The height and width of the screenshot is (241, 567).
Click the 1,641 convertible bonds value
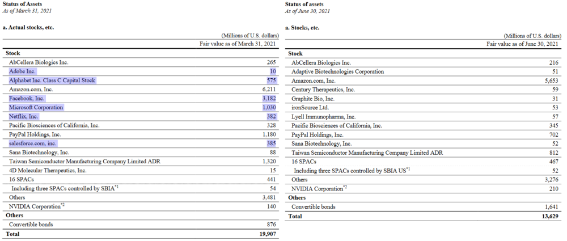(551, 207)
